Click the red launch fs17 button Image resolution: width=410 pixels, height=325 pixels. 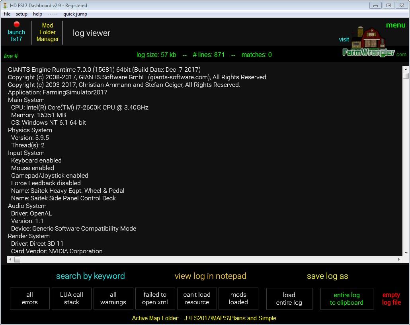tap(16, 32)
